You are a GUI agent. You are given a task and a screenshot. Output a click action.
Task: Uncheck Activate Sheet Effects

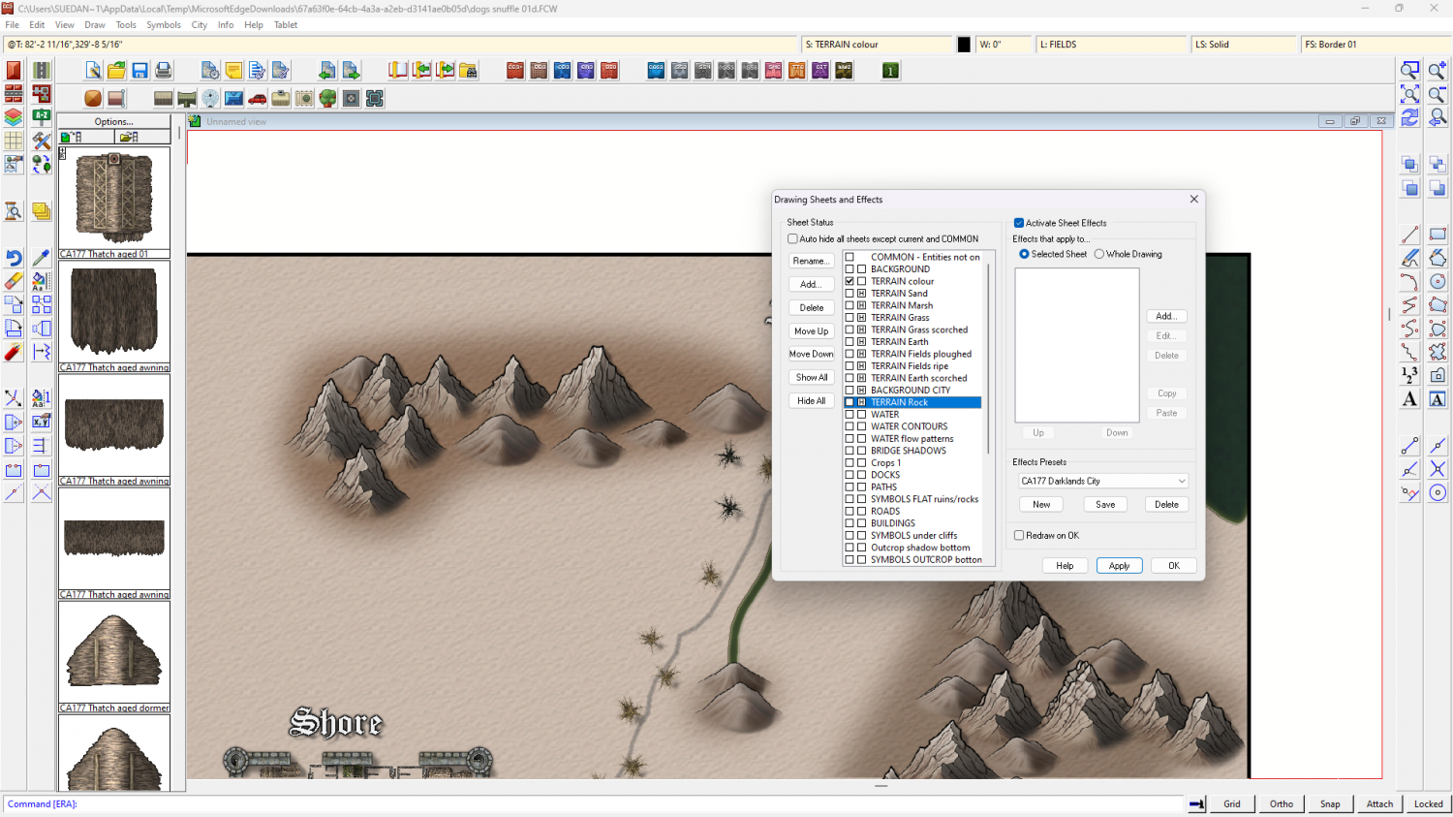[x=1019, y=223]
